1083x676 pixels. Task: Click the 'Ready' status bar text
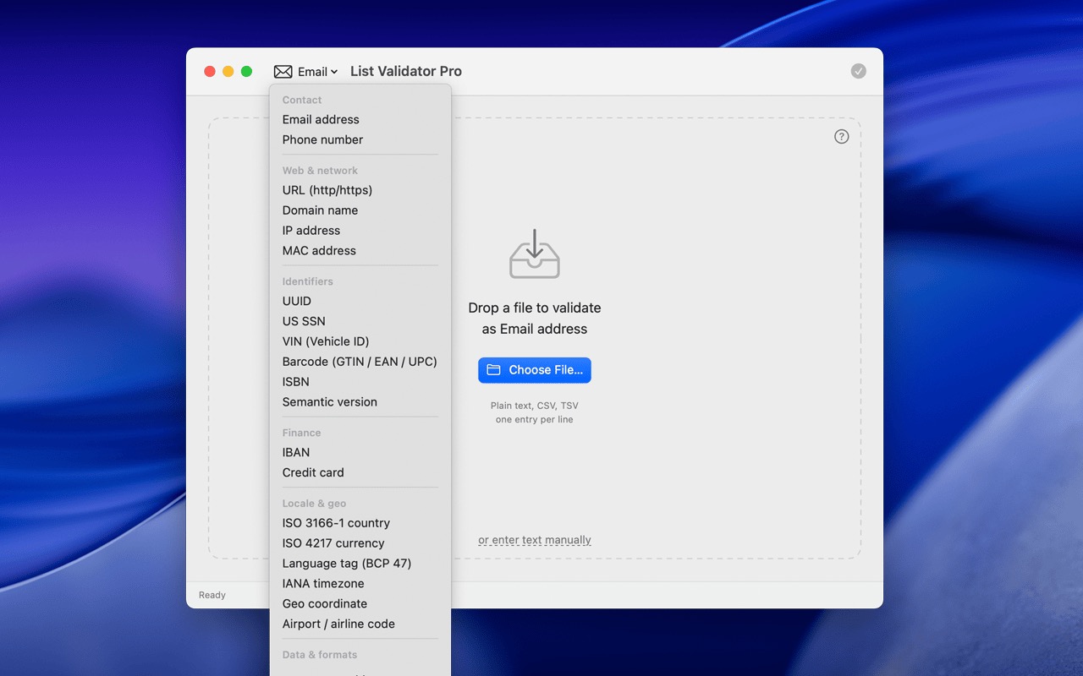212,595
